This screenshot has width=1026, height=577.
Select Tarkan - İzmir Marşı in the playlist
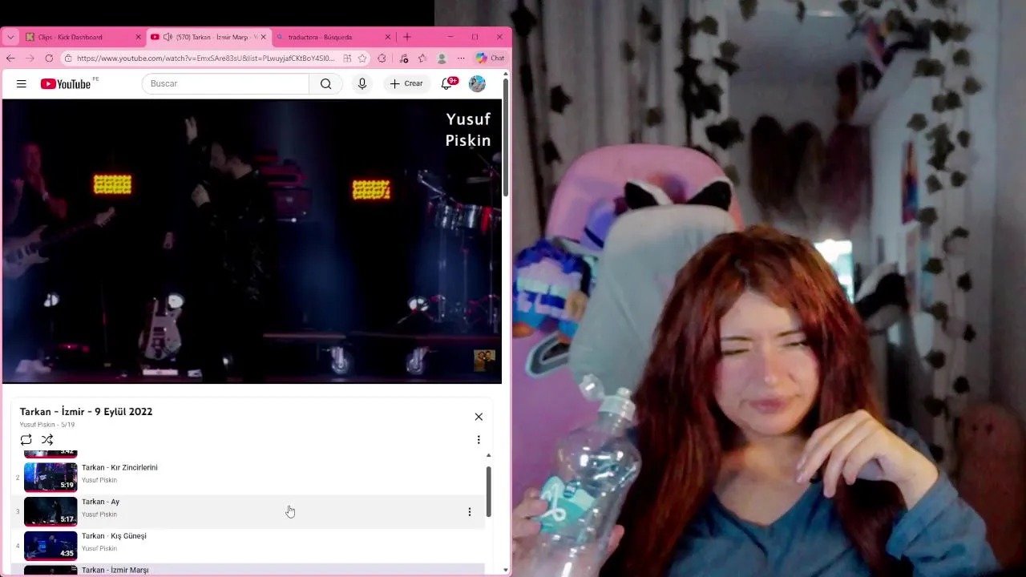coord(115,571)
